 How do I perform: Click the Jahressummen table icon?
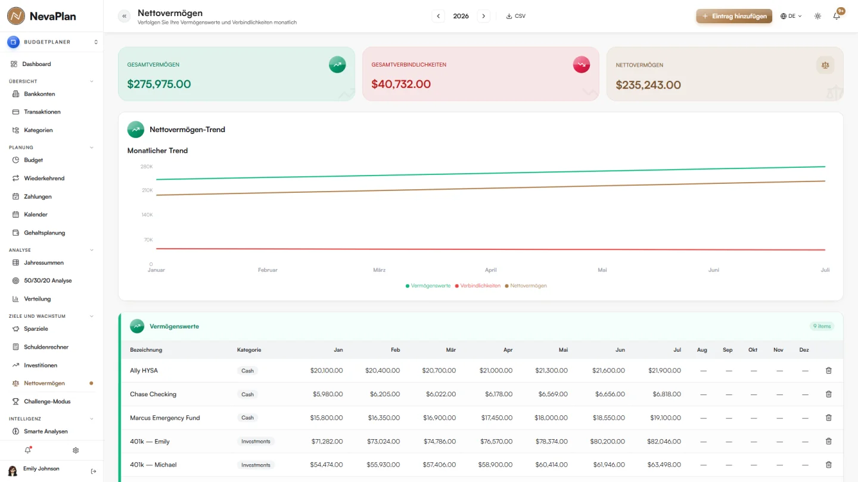tap(16, 262)
